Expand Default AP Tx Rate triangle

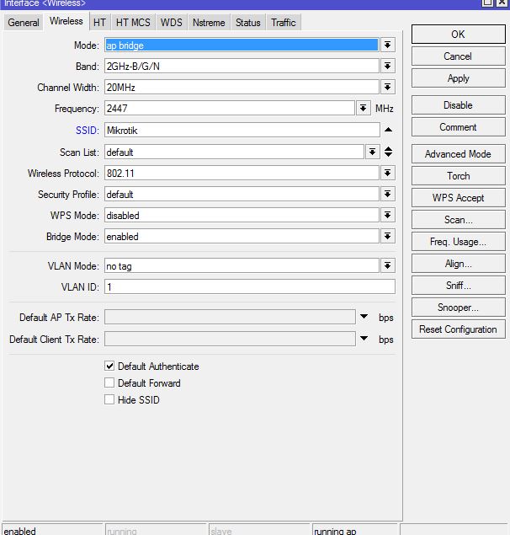pyautogui.click(x=364, y=317)
